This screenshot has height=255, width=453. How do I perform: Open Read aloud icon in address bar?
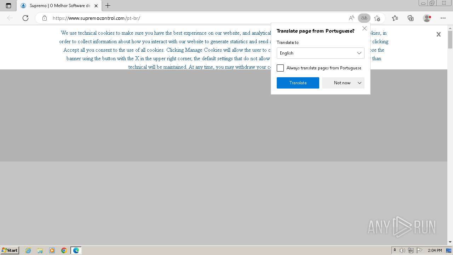point(351,18)
